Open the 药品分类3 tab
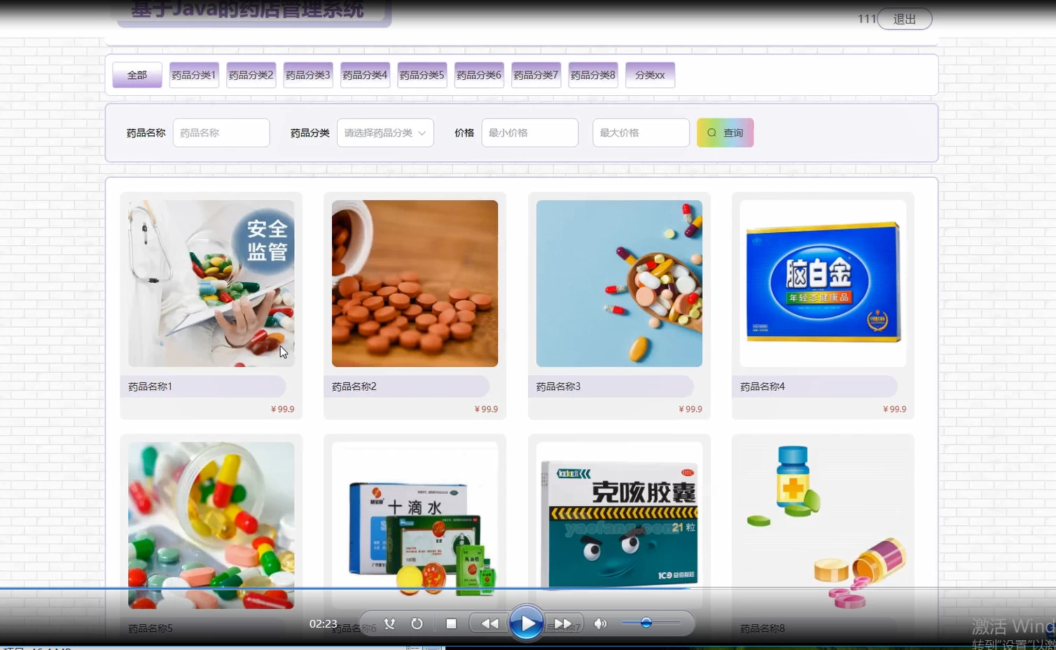 308,75
